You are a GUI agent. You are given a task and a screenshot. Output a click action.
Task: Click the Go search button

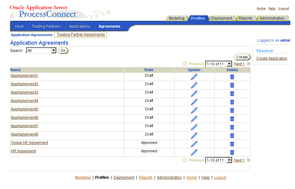pyautogui.click(x=63, y=50)
